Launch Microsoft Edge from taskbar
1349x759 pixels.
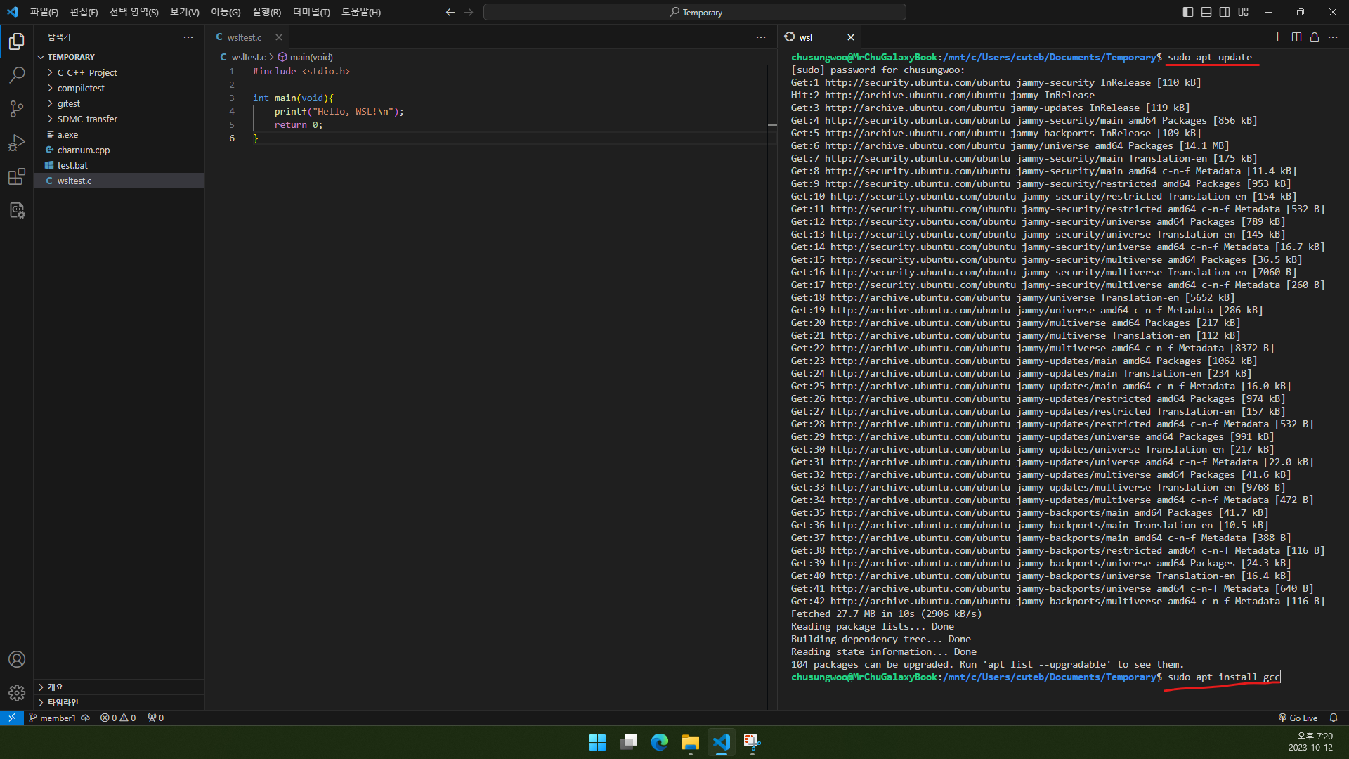coord(660,742)
